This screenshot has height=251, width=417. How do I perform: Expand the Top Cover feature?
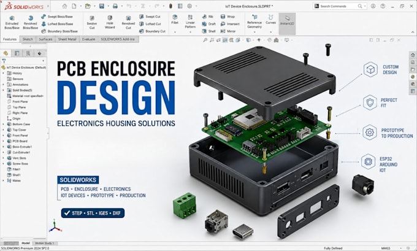(x=4, y=129)
